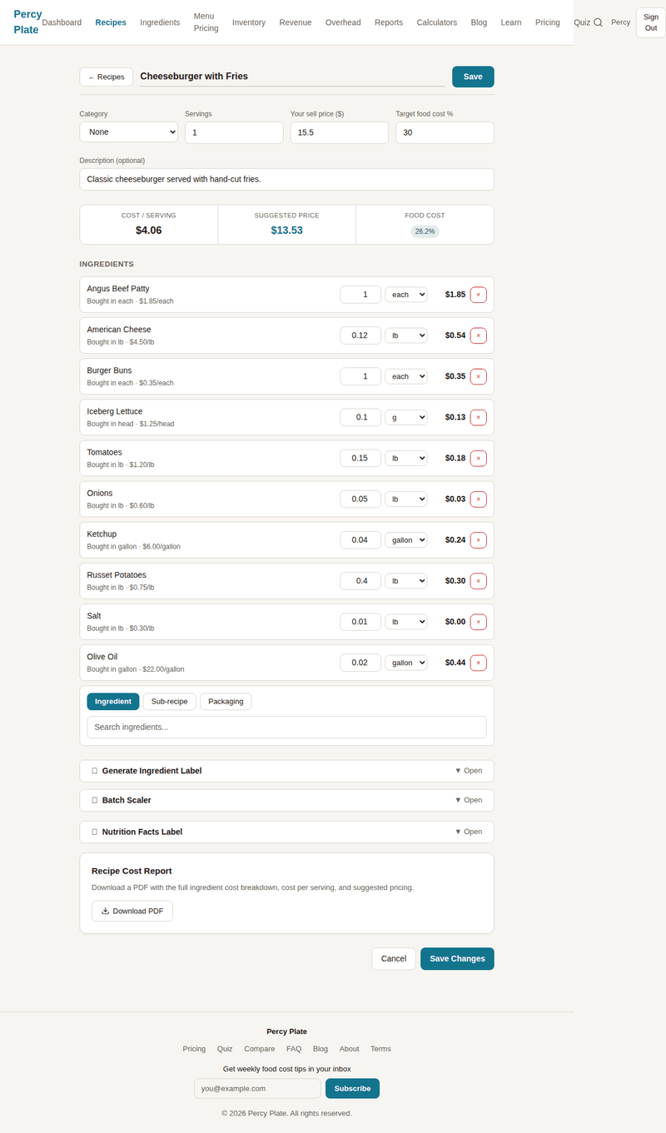Image resolution: width=666 pixels, height=1133 pixels.
Task: Change the unit selector for Russet Potatoes
Action: click(x=405, y=581)
